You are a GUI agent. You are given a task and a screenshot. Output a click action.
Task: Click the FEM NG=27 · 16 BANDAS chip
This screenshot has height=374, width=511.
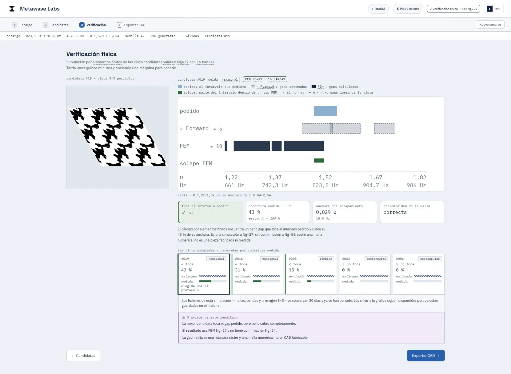click(265, 79)
